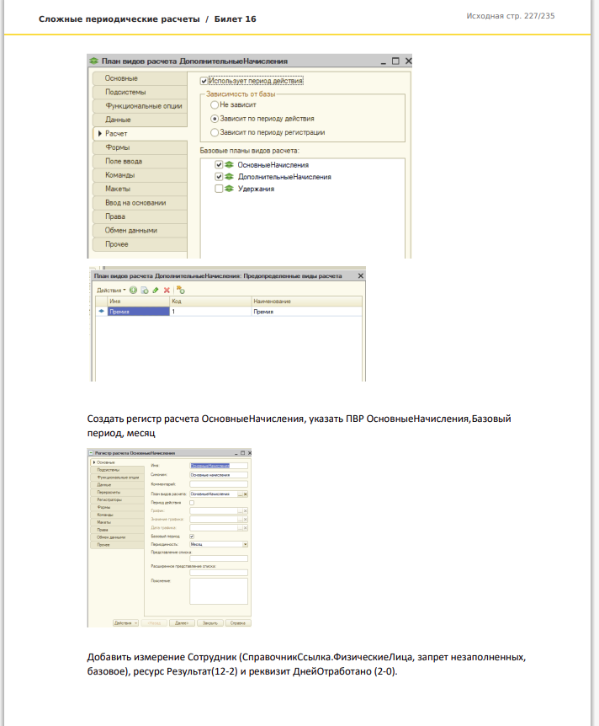599x726 pixels.
Task: Check Удержания in base plans list
Action: click(x=219, y=189)
